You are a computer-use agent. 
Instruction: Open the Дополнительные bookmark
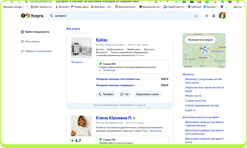pyautogui.click(x=126, y=7)
